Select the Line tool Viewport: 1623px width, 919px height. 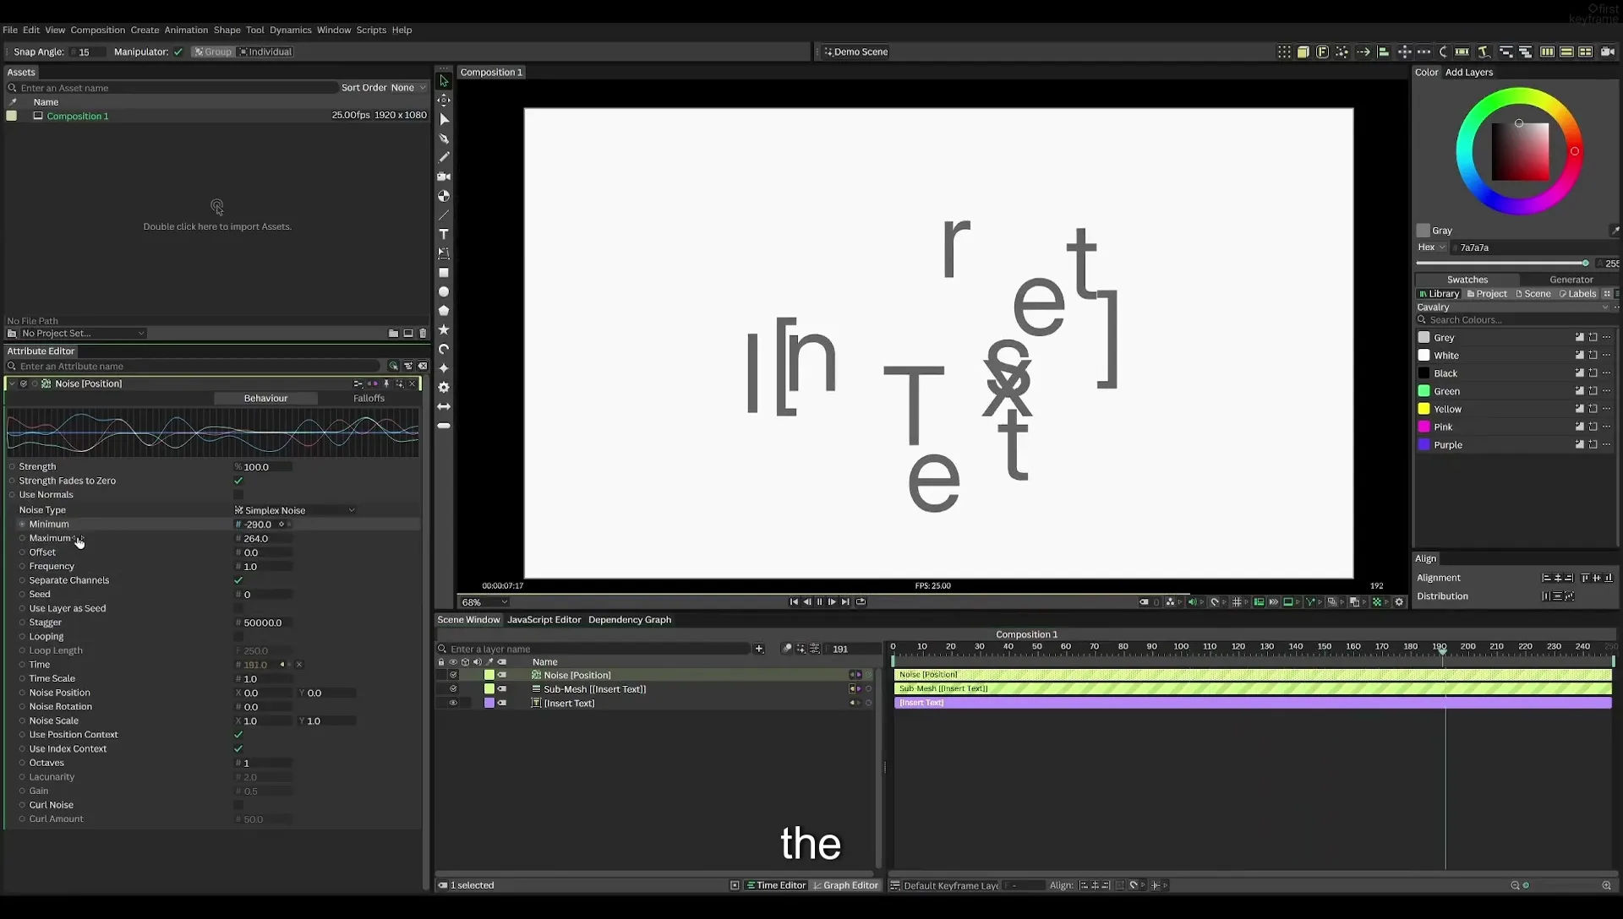click(444, 215)
